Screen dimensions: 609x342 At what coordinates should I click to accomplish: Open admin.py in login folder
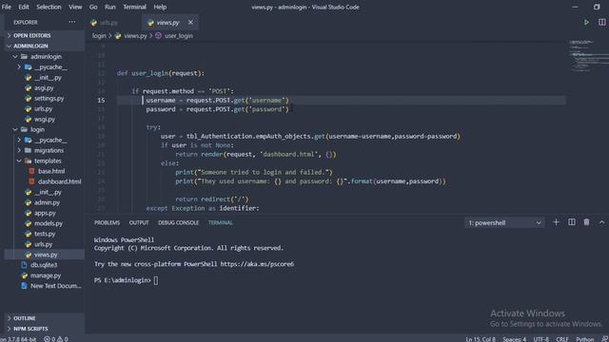47,202
